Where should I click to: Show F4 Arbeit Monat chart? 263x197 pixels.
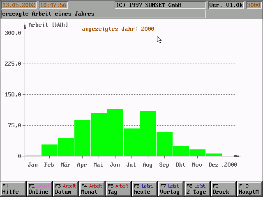[92, 189]
